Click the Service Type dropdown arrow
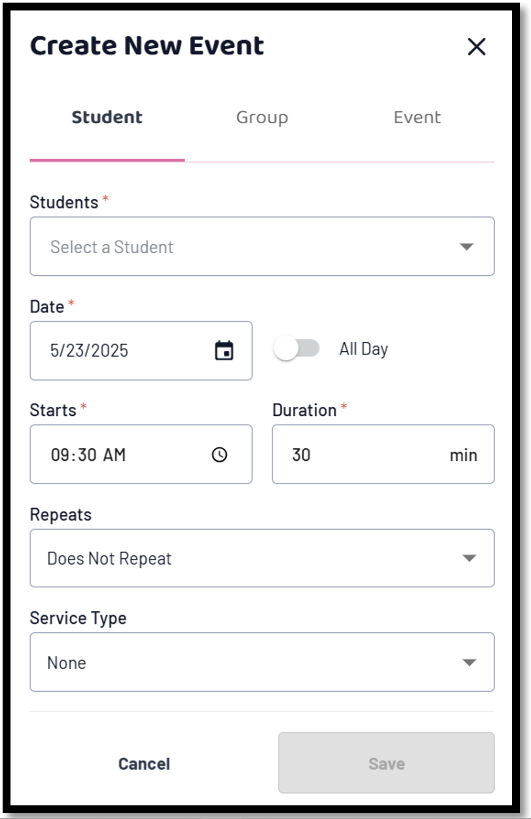Image resolution: width=531 pixels, height=819 pixels. click(469, 662)
